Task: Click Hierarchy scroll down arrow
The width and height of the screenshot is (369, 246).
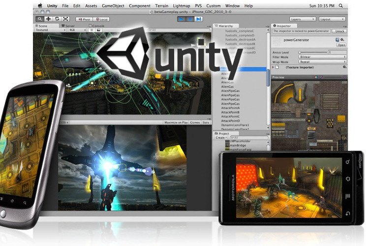Action: (x=268, y=127)
